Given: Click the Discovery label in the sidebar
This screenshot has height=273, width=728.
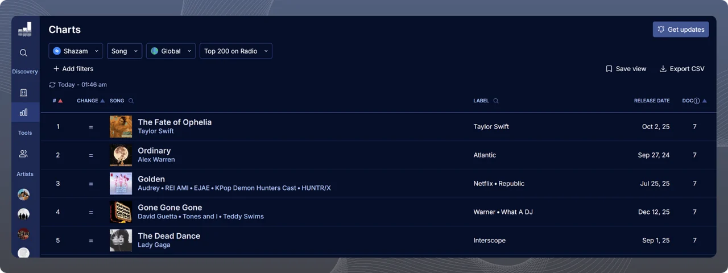Looking at the screenshot, I should (25, 72).
